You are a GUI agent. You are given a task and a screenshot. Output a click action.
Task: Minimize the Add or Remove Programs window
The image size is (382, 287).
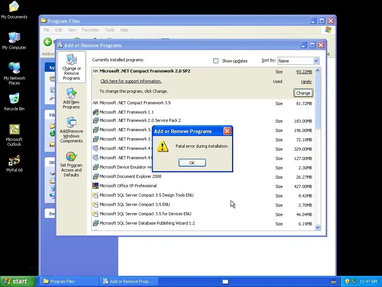pos(303,45)
